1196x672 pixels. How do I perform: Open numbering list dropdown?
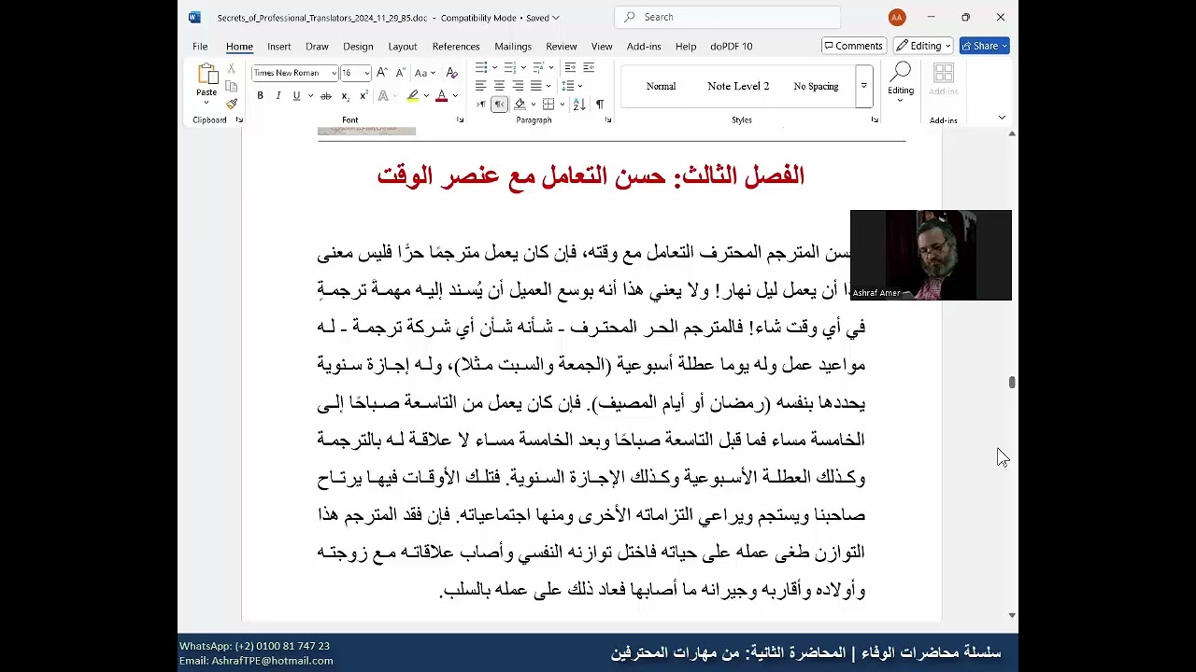[523, 67]
